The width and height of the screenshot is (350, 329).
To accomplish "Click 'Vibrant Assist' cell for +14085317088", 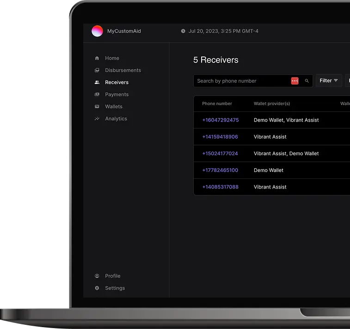I will point(270,187).
